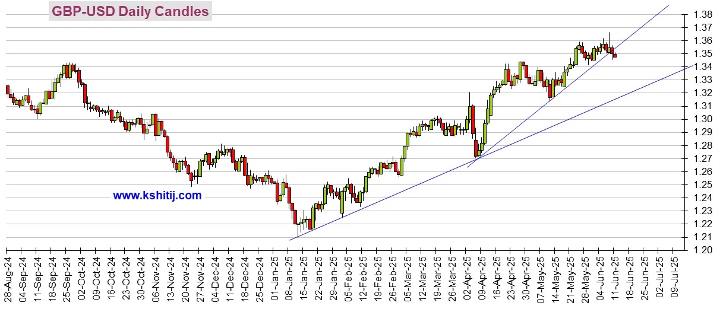The width and height of the screenshot is (723, 312).
Task: Click the last red candle near 1.35
Action: tap(614, 56)
